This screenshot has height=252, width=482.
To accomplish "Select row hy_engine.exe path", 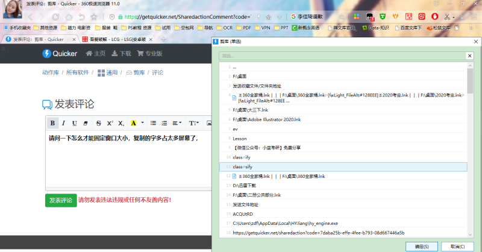I will (343, 224).
